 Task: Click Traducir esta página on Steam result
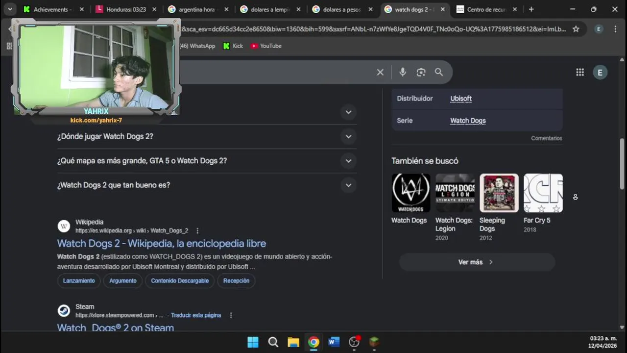click(x=196, y=315)
